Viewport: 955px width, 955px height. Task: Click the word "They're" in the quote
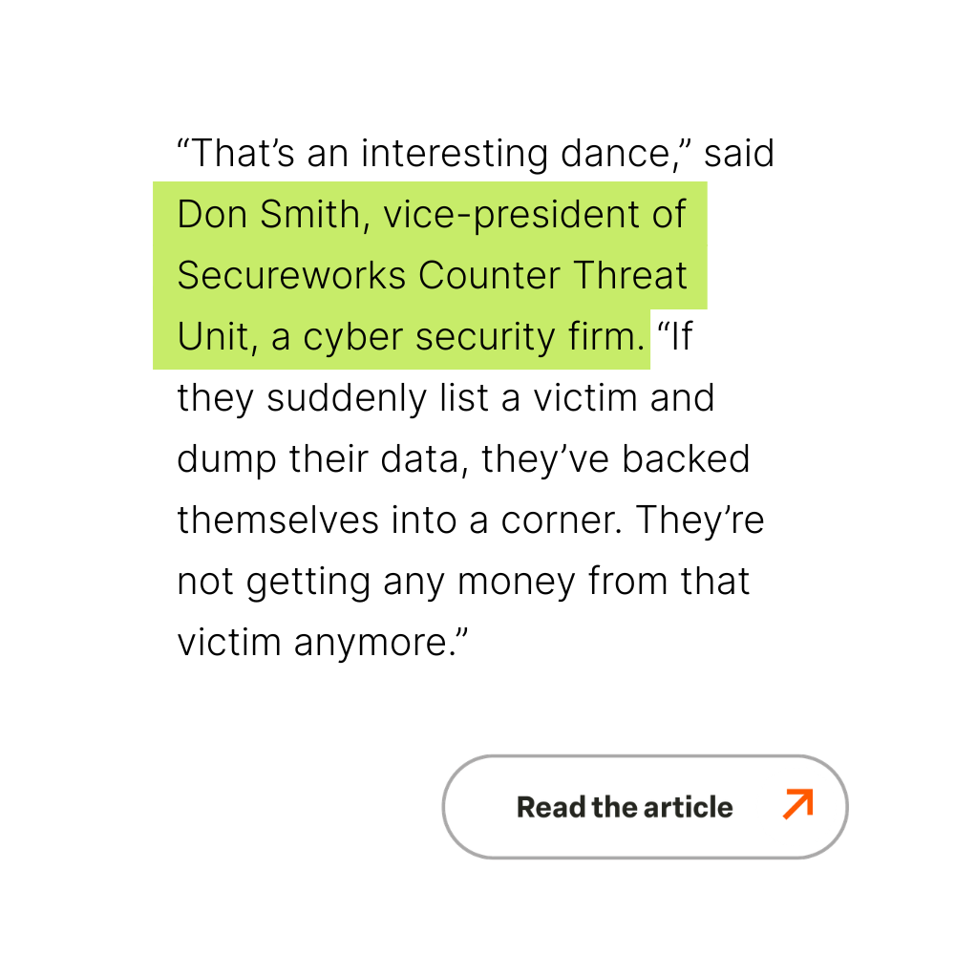(x=700, y=520)
